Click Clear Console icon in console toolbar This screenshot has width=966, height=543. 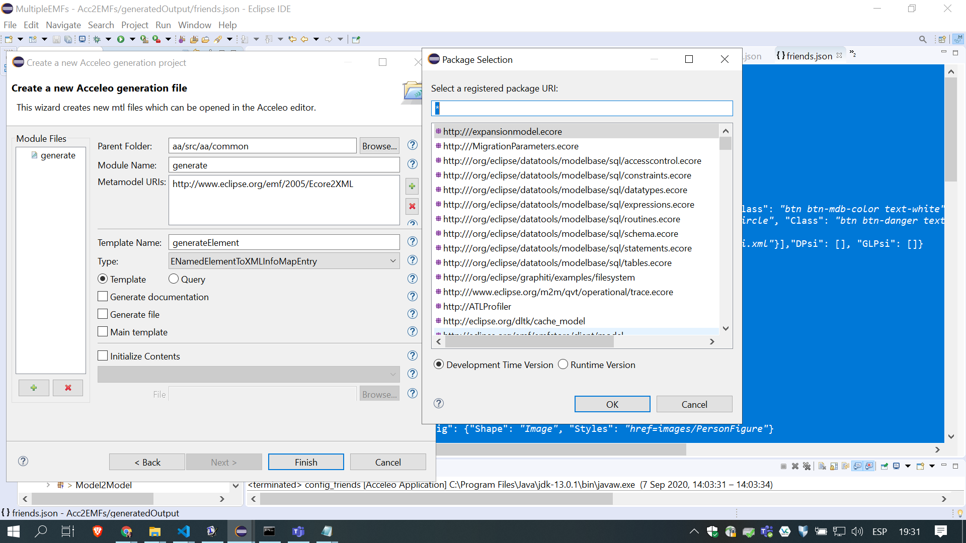point(822,466)
